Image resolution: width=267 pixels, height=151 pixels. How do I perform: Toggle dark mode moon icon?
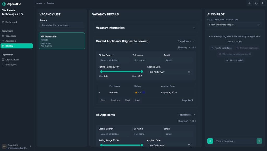click(x=263, y=3)
